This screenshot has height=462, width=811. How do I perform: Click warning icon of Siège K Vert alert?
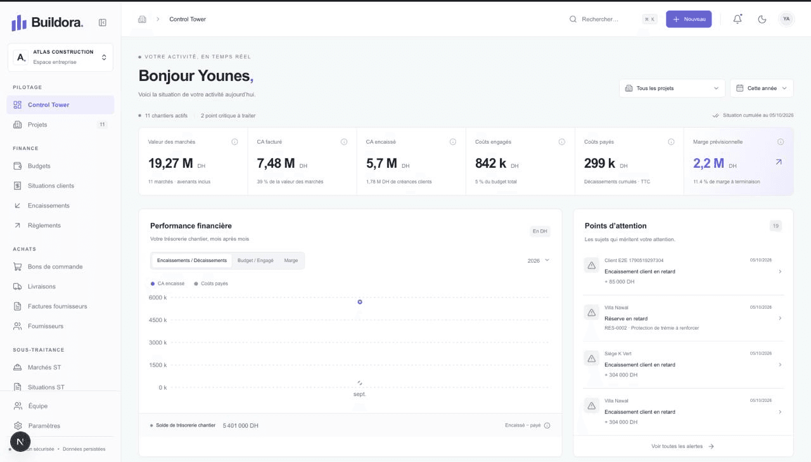point(591,359)
